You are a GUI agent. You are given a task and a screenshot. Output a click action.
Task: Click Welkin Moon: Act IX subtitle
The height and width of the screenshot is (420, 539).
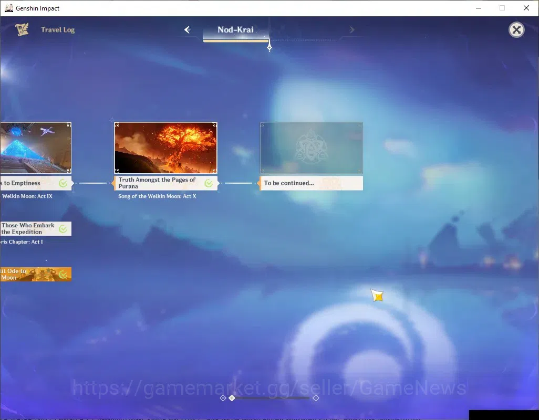(27, 196)
